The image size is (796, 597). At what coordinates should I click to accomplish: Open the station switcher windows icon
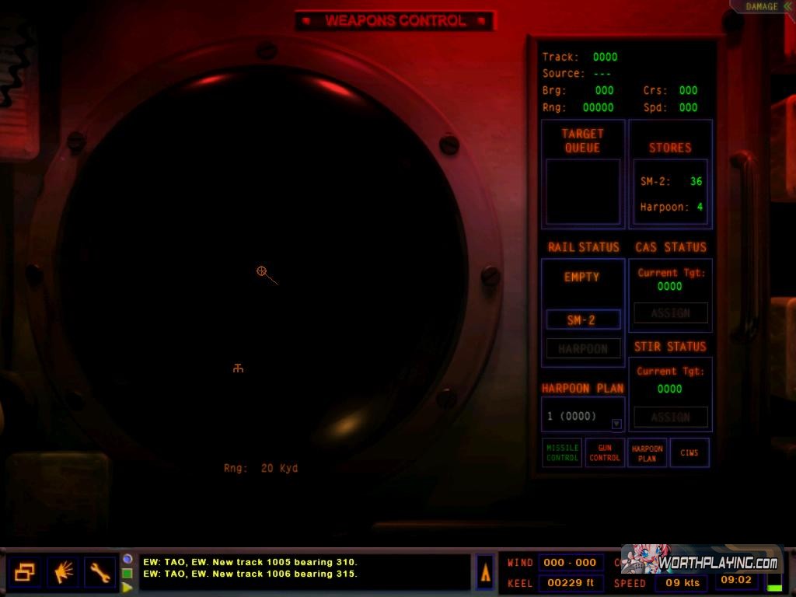pos(25,573)
